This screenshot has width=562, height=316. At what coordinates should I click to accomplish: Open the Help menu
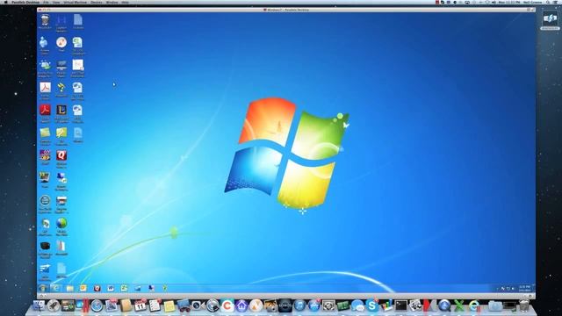click(x=125, y=2)
